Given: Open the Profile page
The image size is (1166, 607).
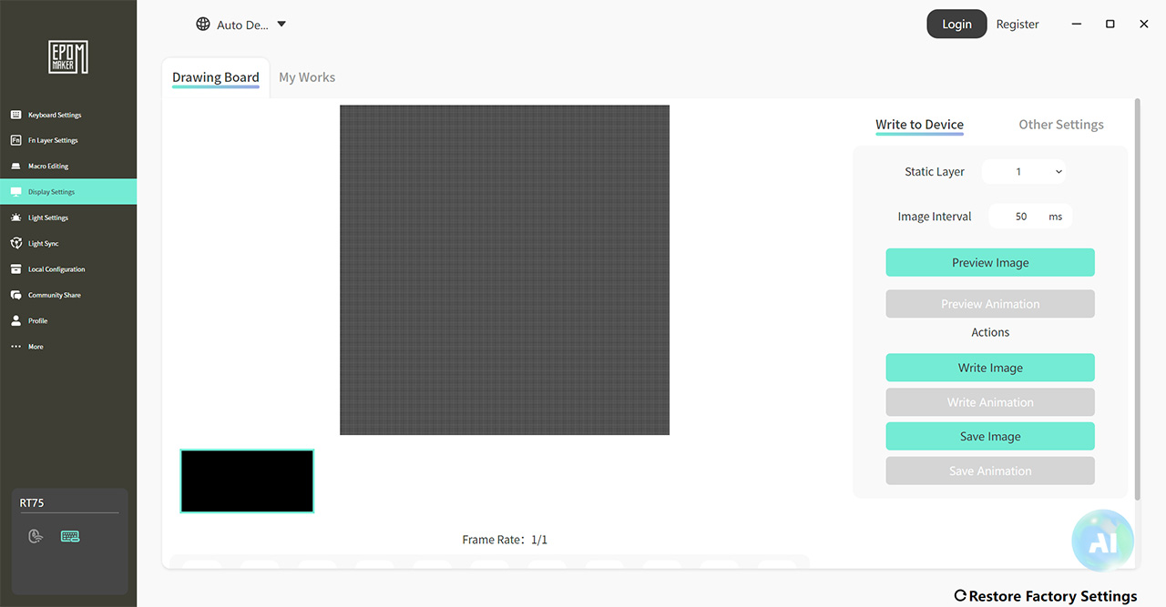Looking at the screenshot, I should pos(68,321).
